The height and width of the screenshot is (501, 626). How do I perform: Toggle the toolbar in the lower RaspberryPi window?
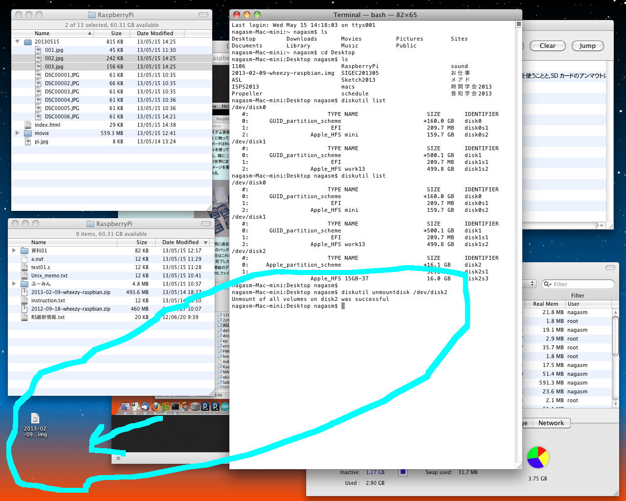206,224
